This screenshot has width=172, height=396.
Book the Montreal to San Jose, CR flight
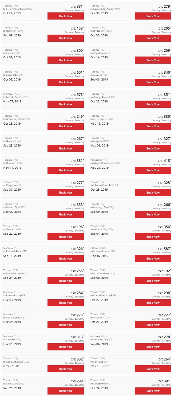153,347
